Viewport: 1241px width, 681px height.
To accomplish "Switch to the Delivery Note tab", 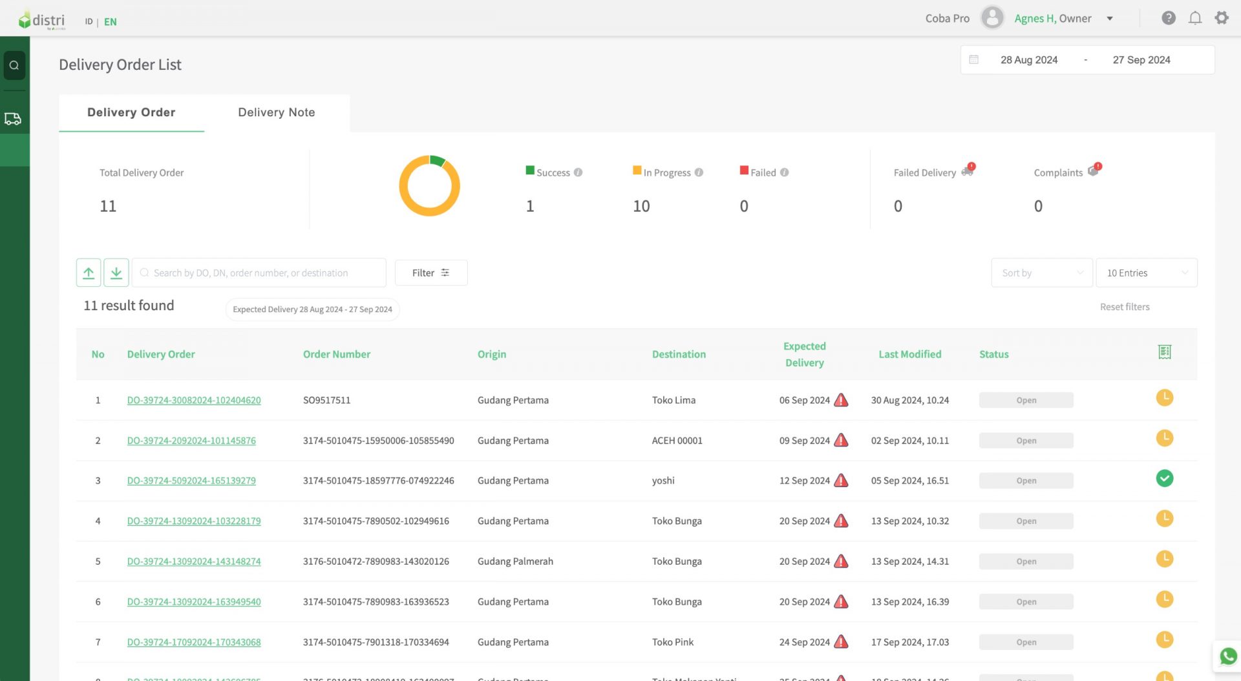I will click(x=277, y=112).
